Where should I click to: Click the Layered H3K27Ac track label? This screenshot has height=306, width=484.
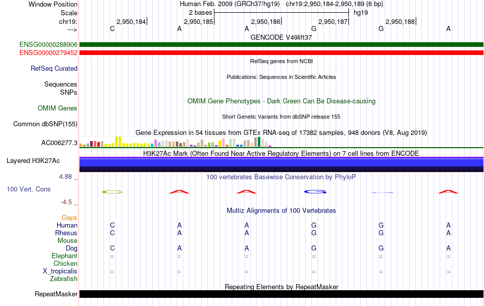(x=33, y=161)
